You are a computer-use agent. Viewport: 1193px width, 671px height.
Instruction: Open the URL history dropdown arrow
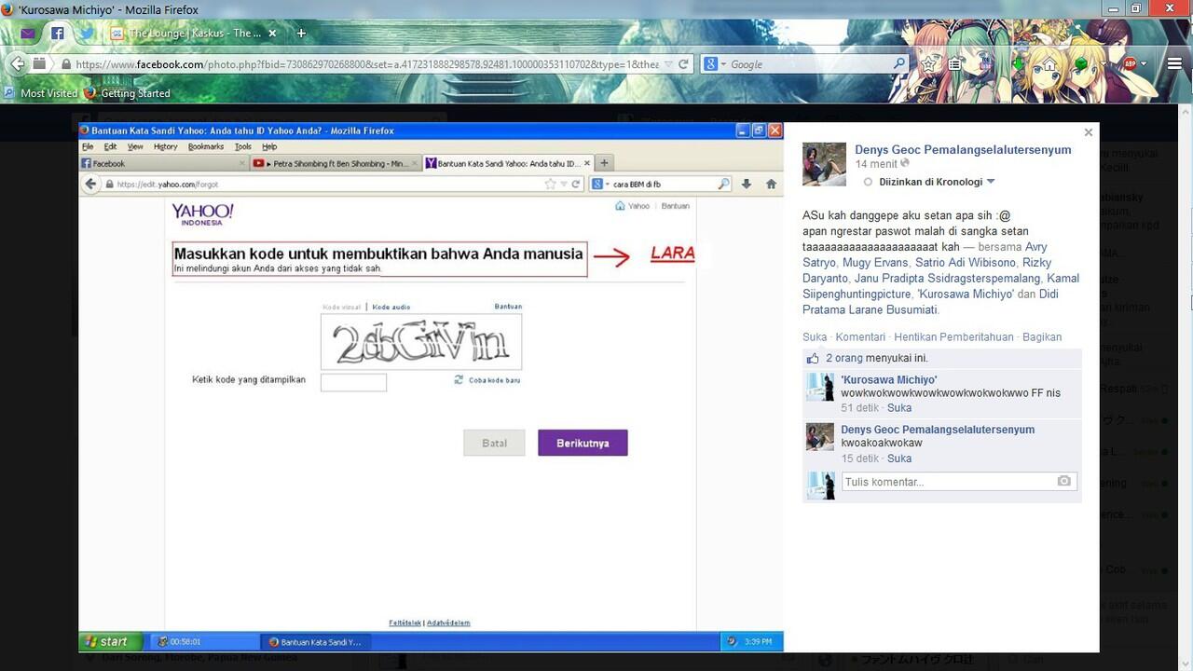click(667, 64)
